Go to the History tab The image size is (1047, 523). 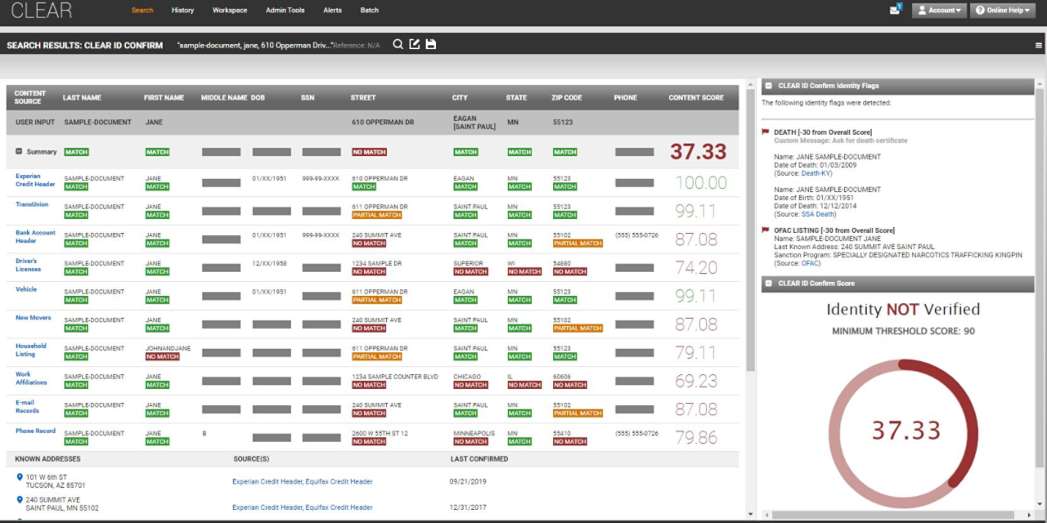pyautogui.click(x=182, y=11)
